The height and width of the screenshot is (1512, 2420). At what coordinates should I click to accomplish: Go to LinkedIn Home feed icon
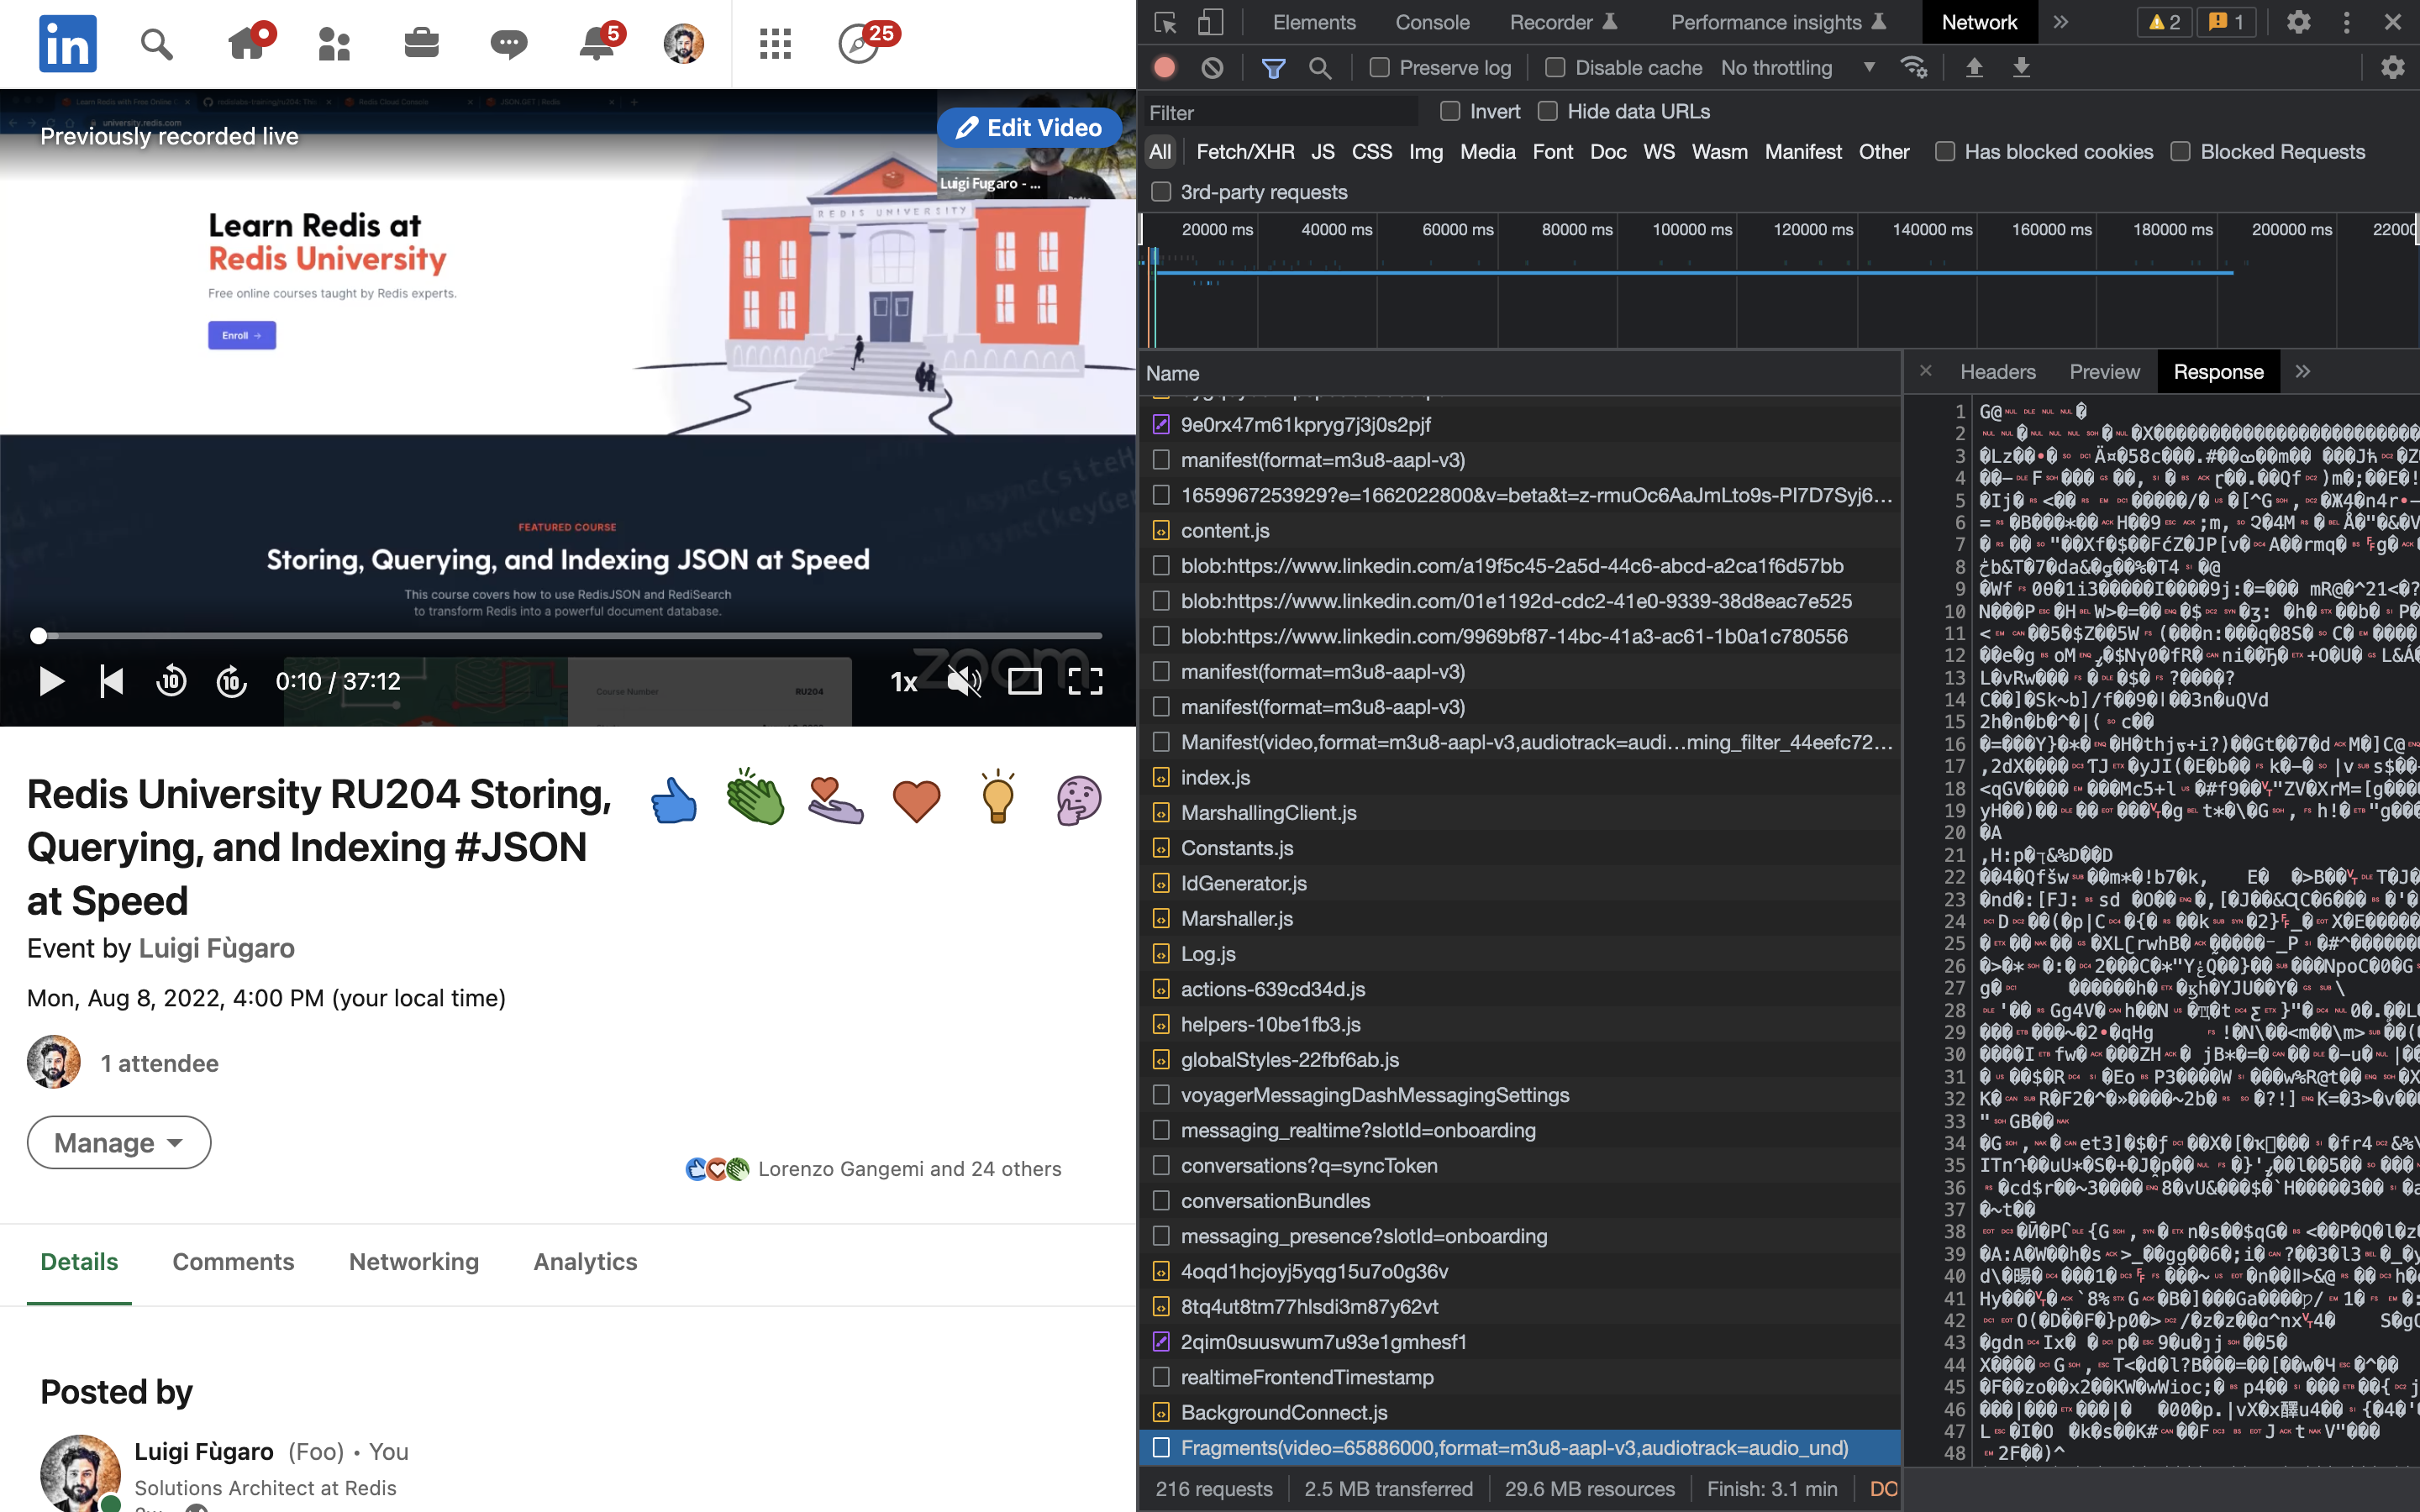[246, 43]
